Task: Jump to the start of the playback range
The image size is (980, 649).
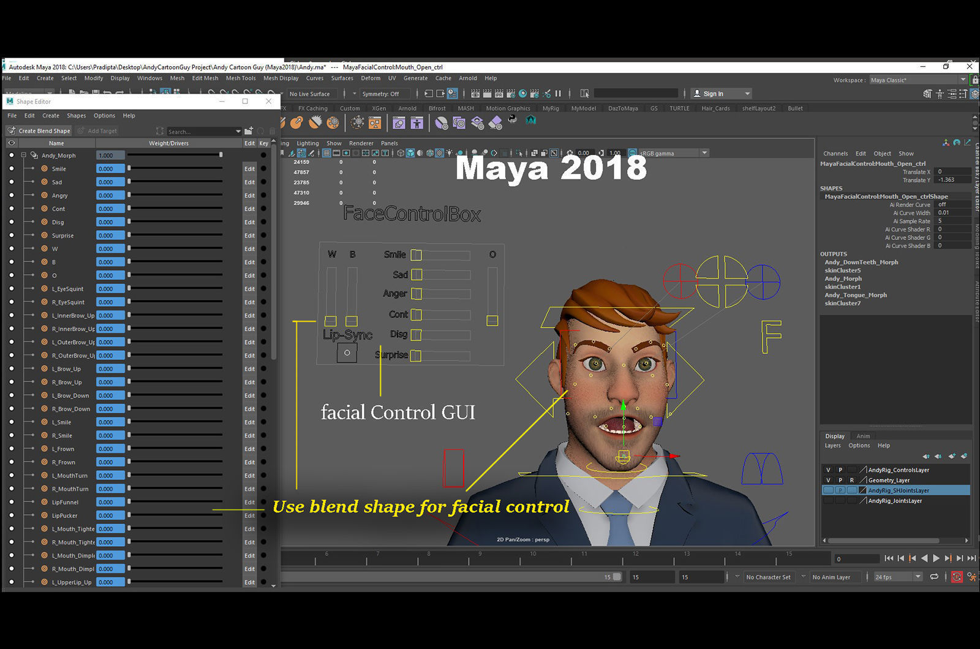Action: click(889, 558)
